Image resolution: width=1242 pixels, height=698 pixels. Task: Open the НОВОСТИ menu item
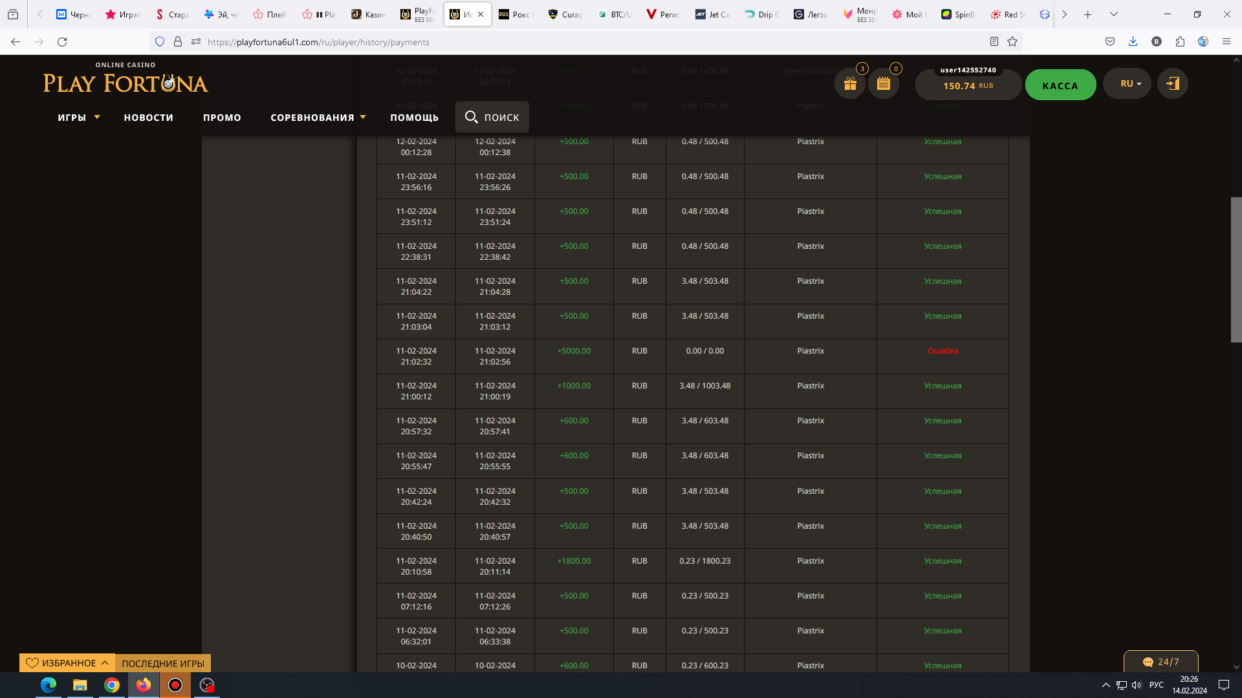click(149, 118)
